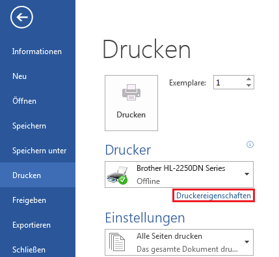Decrease Exemplare with the down arrow
Viewport: 279px width, 257px height.
click(249, 85)
